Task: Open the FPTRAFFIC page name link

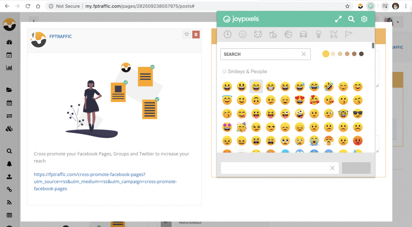Action: pyautogui.click(x=60, y=37)
